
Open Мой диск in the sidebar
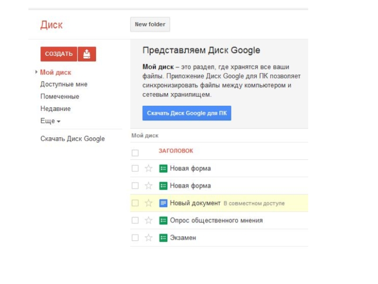click(x=56, y=72)
